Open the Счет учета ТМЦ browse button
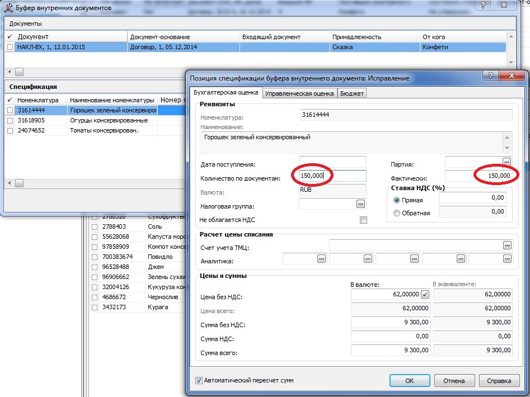Viewport: 530px width, 397px height. coord(507,245)
